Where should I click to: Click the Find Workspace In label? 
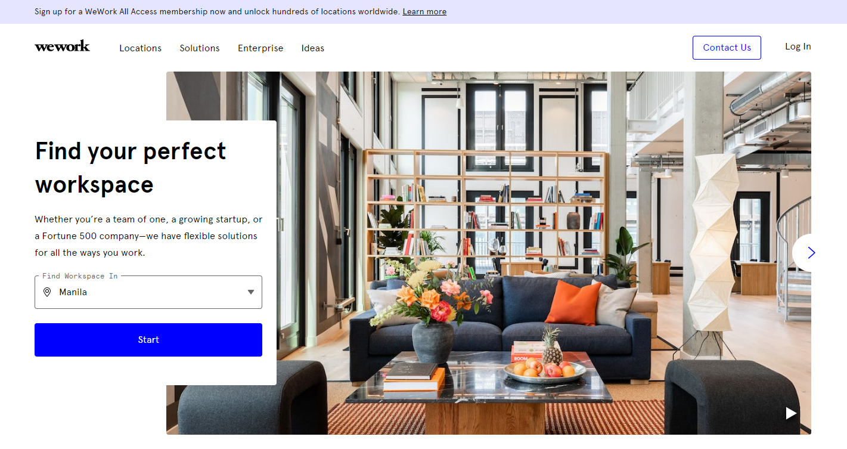80,276
